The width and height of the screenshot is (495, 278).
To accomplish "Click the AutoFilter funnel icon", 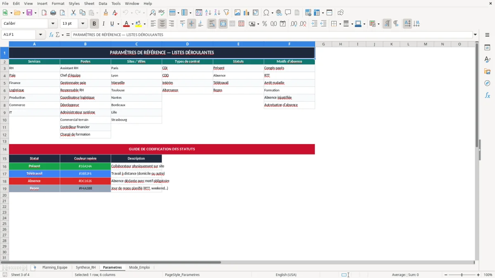I will 226,13.
